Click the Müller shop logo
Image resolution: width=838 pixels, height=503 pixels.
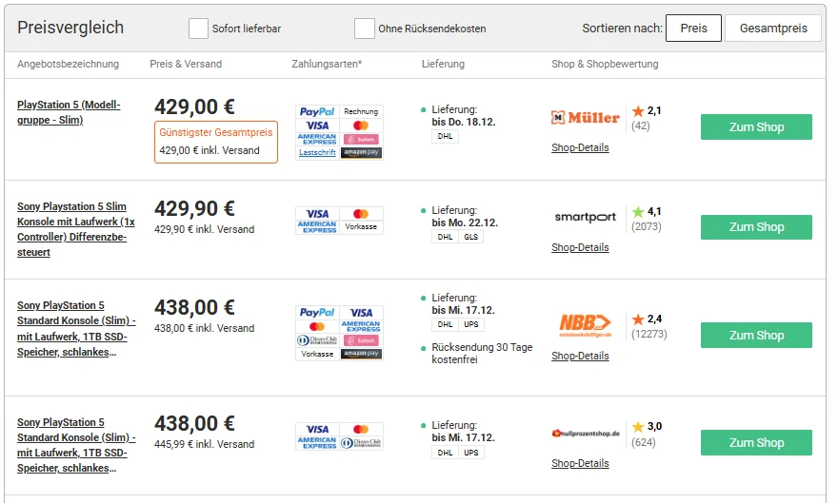[x=585, y=118]
